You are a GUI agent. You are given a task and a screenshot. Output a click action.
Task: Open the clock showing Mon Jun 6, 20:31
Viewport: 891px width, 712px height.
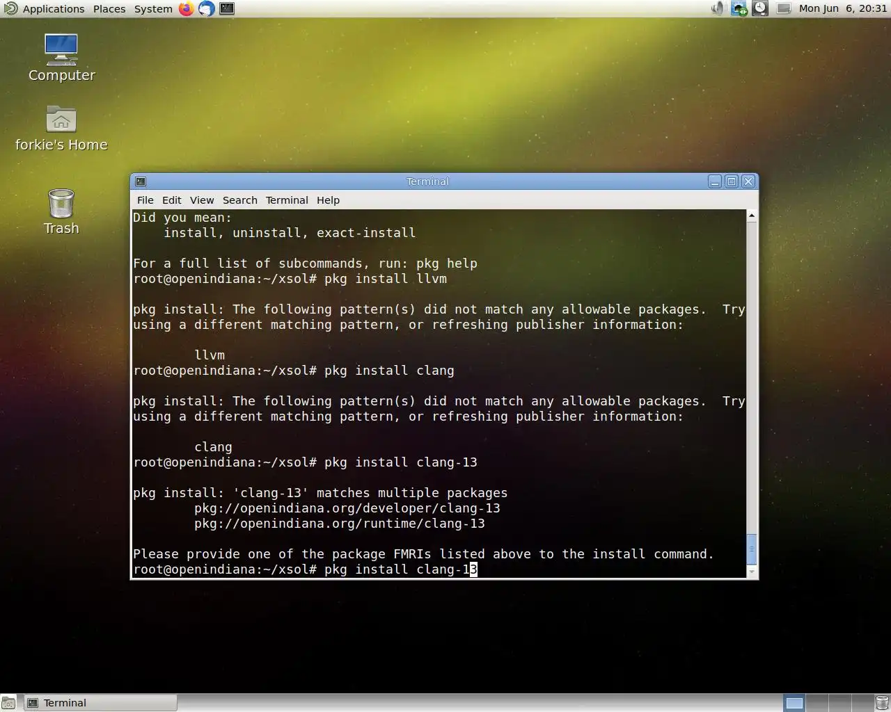click(x=842, y=8)
